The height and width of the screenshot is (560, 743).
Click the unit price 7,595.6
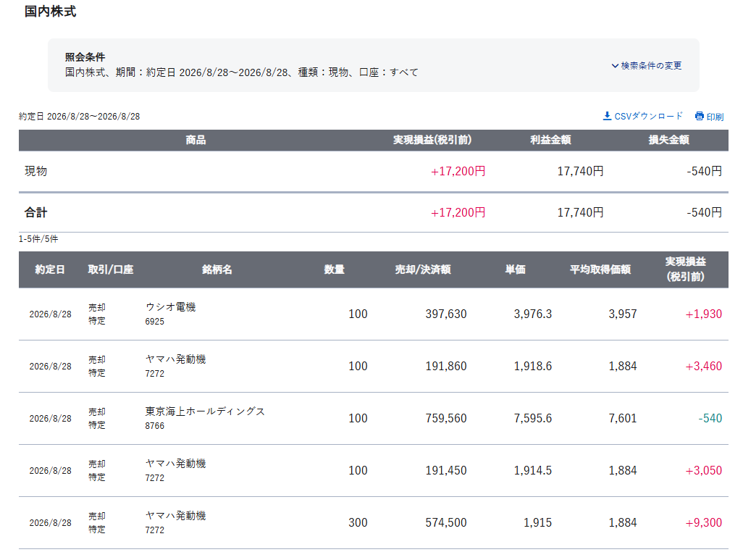point(532,418)
